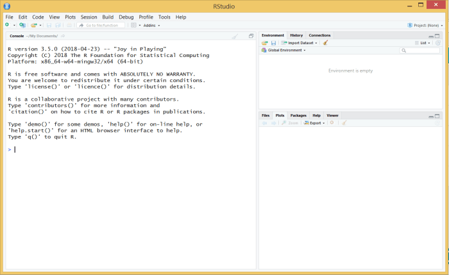The width and height of the screenshot is (449, 275).
Task: Open the List view dropdown
Action: point(422,43)
